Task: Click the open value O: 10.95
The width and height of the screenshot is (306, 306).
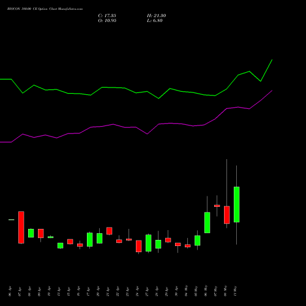Action: pyautogui.click(x=107, y=21)
